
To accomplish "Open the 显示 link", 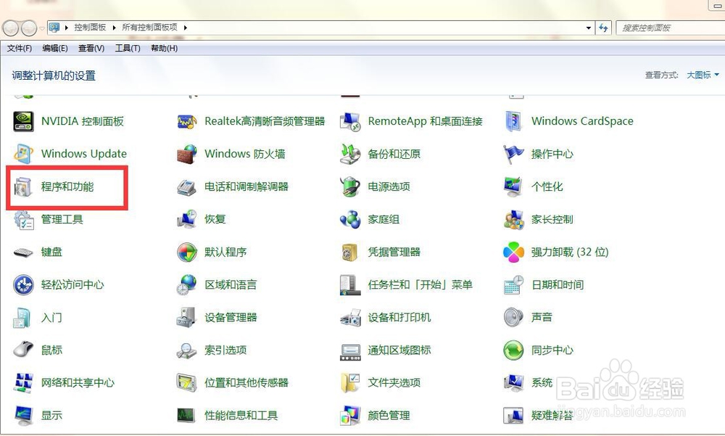I will coord(51,416).
